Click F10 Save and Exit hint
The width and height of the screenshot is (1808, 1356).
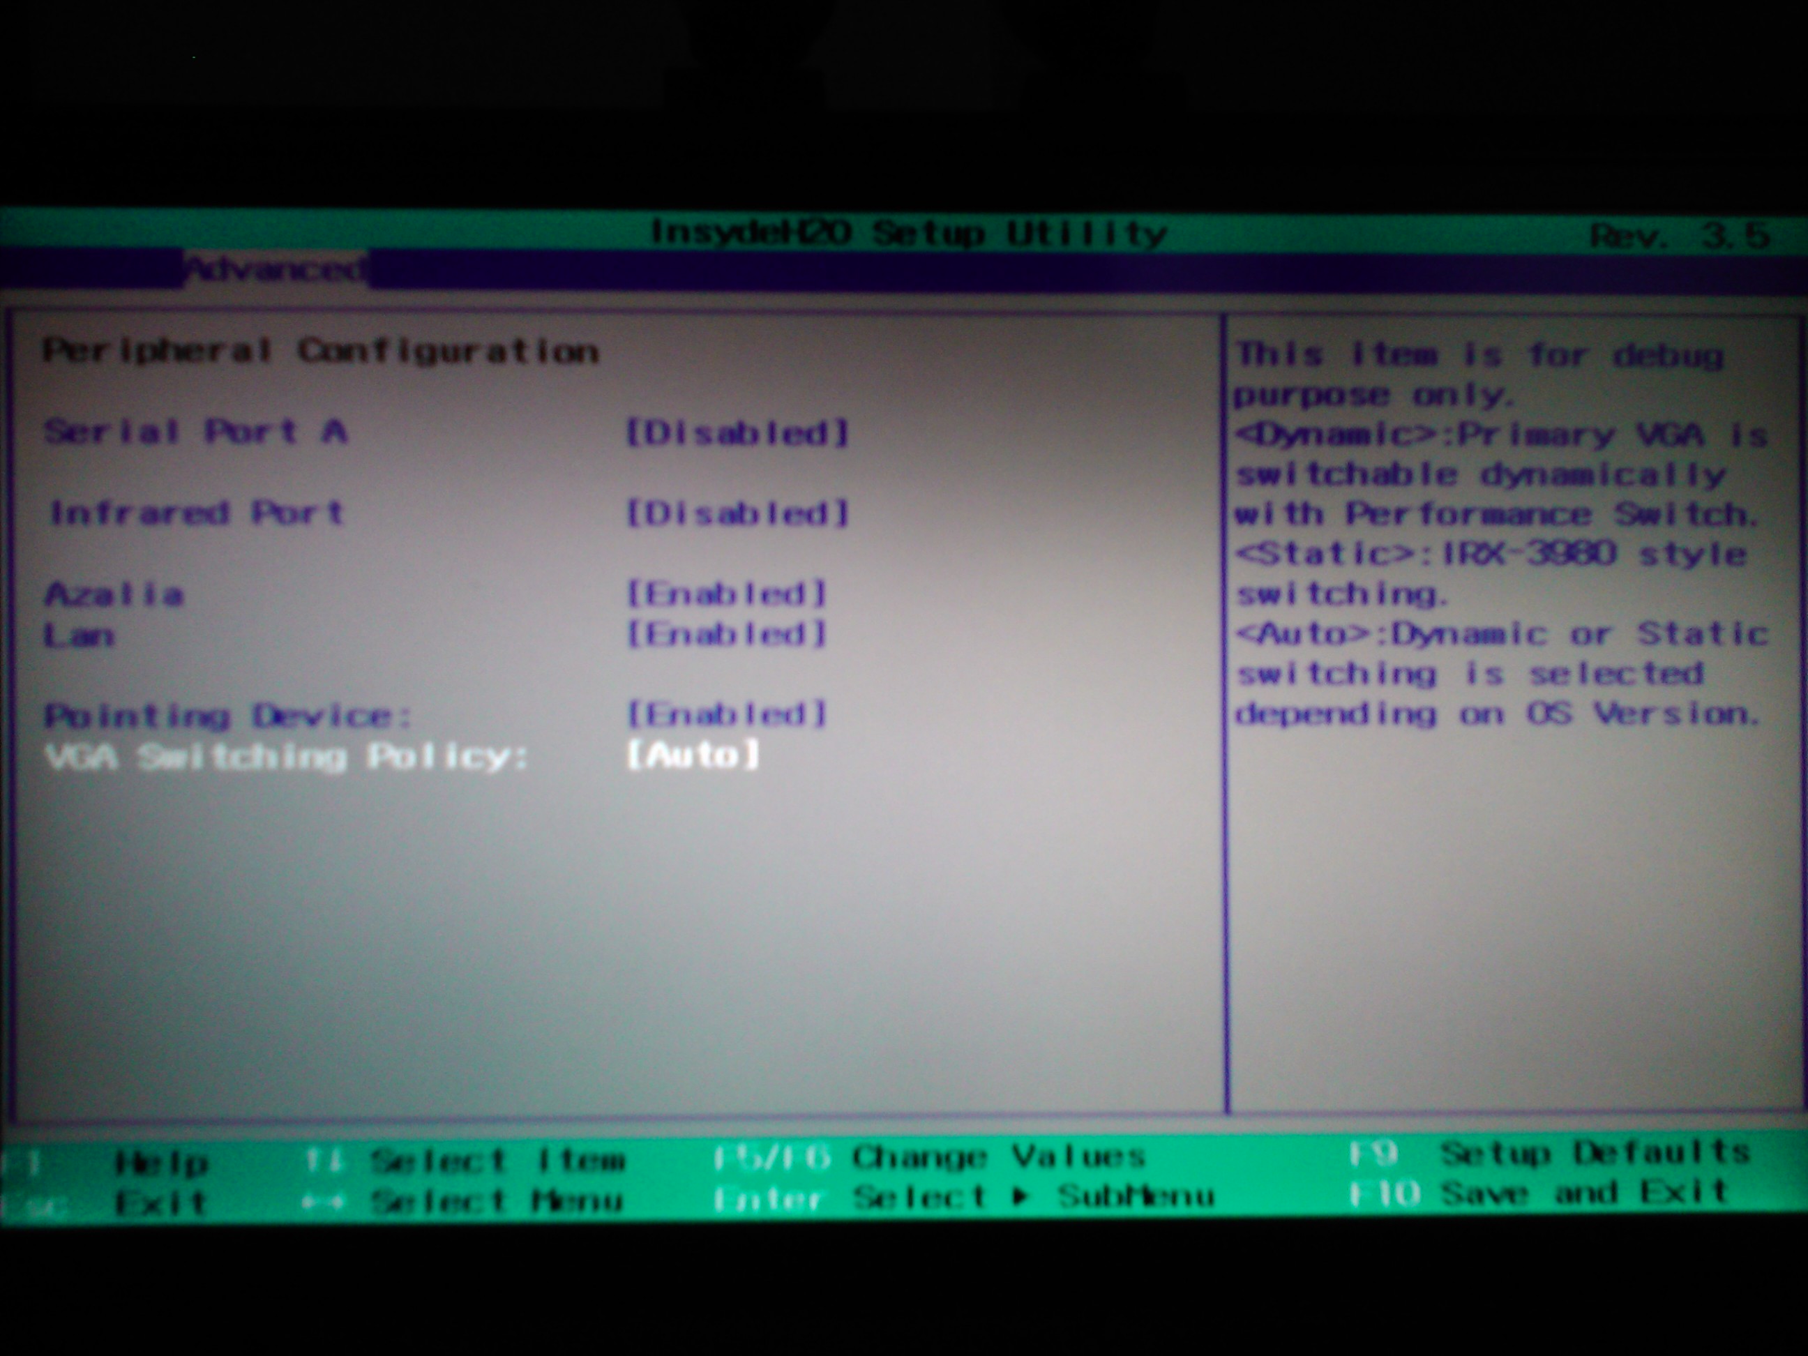[x=1538, y=1193]
